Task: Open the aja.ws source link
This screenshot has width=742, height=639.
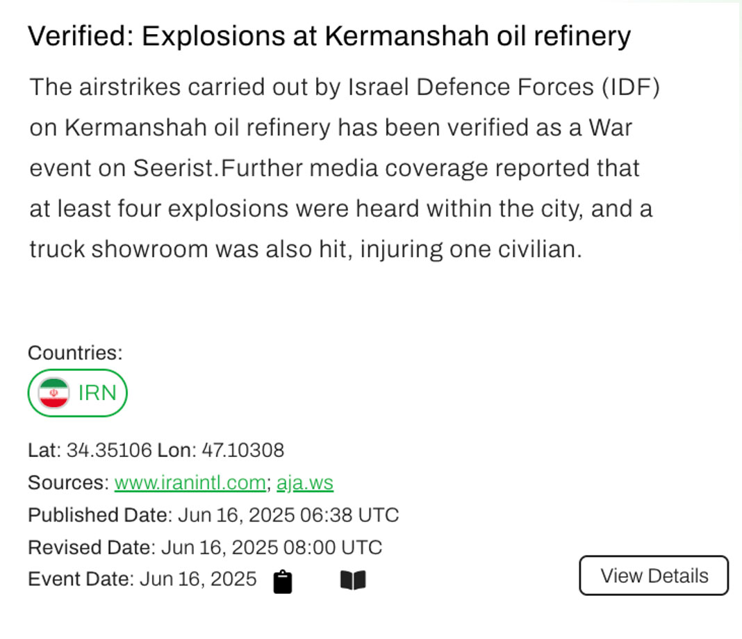Action: [305, 483]
